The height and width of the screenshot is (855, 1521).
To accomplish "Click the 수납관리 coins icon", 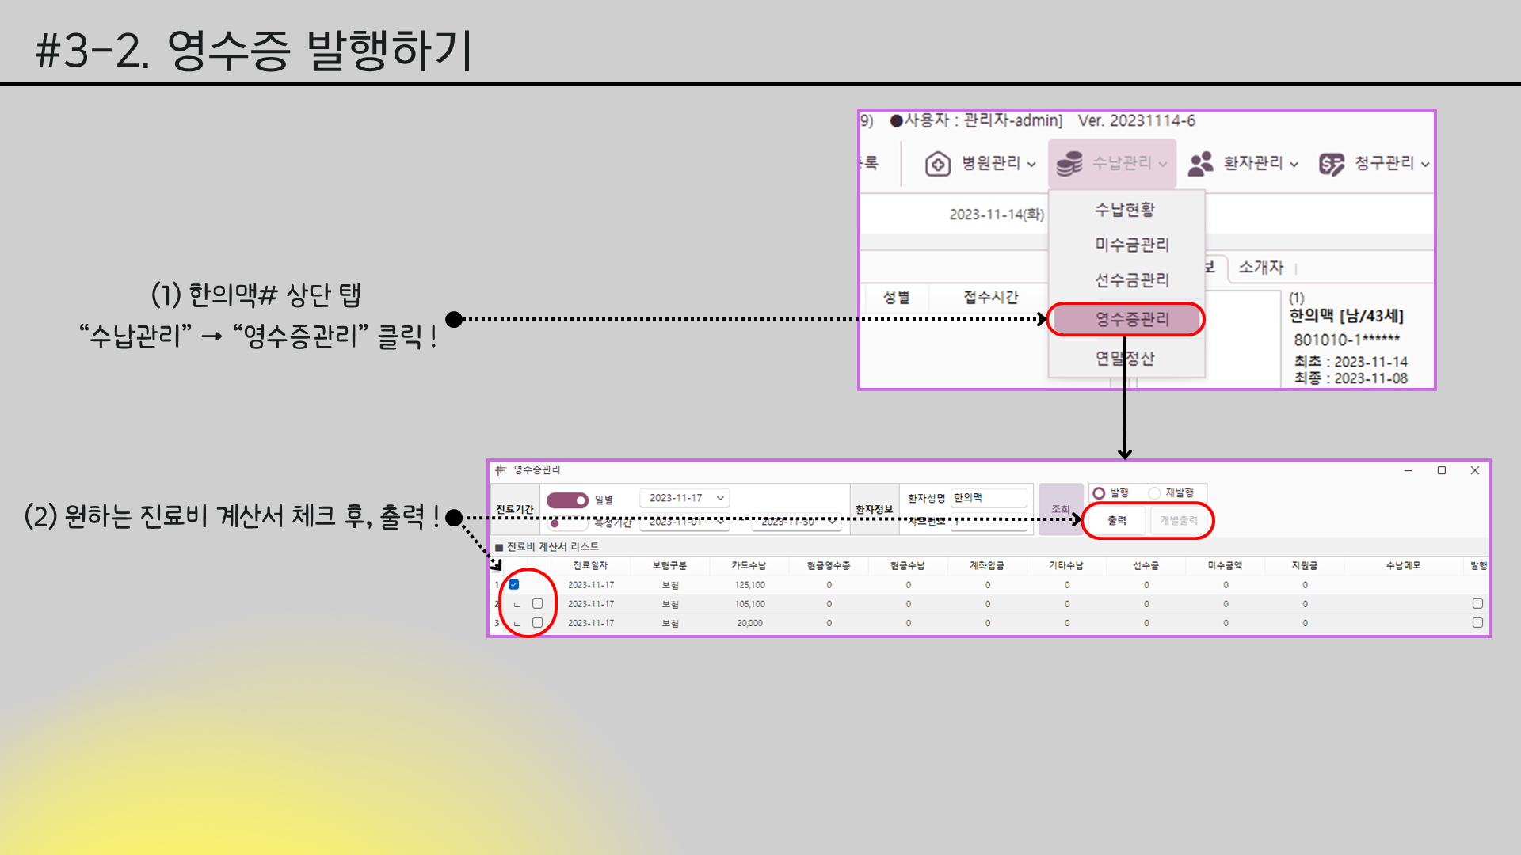I will pyautogui.click(x=1069, y=164).
